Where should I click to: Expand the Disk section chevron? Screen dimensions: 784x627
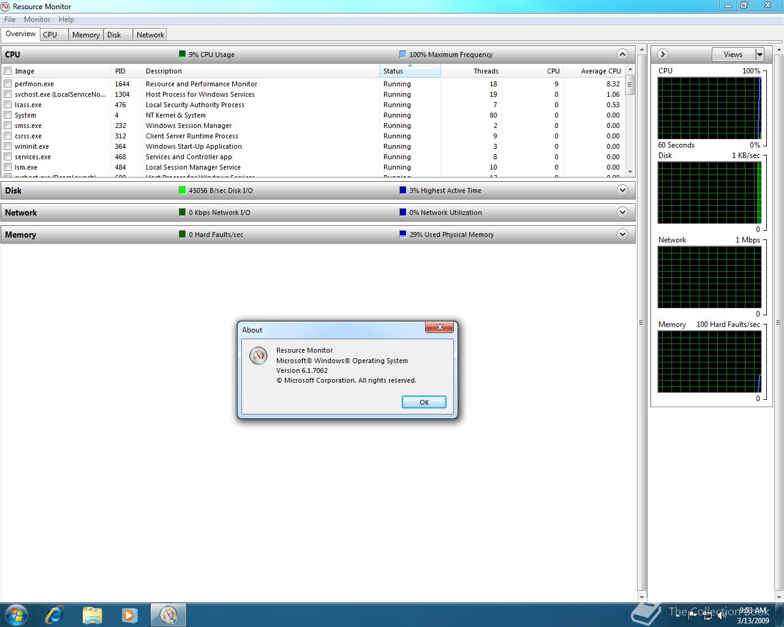pyautogui.click(x=622, y=190)
